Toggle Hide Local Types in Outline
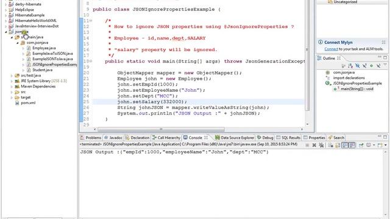390x219 pixels. click(x=378, y=66)
